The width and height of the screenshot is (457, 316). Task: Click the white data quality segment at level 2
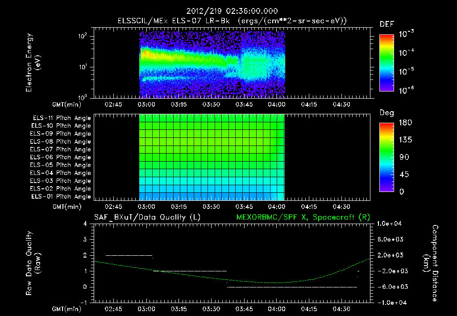pos(129,255)
